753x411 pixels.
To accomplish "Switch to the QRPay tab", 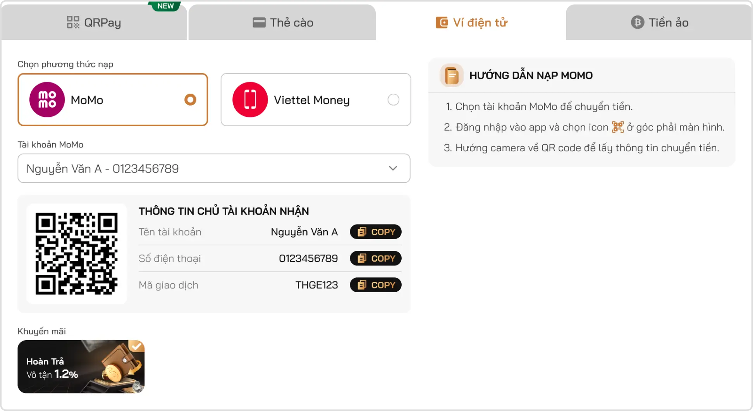I will tap(94, 22).
